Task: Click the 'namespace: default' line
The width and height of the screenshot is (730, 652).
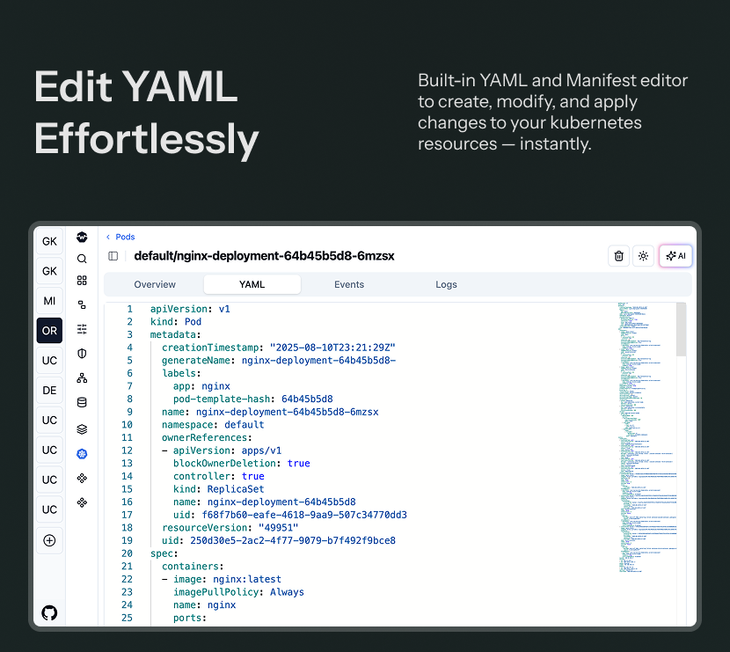Action: pyautogui.click(x=213, y=425)
